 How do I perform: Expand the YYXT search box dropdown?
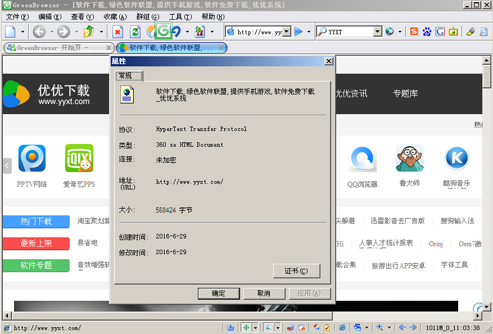378,31
